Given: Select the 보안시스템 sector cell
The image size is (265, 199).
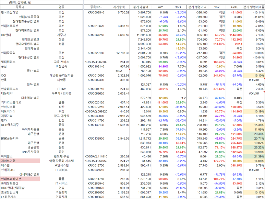Looking at the screenshot, I should 61,165.
